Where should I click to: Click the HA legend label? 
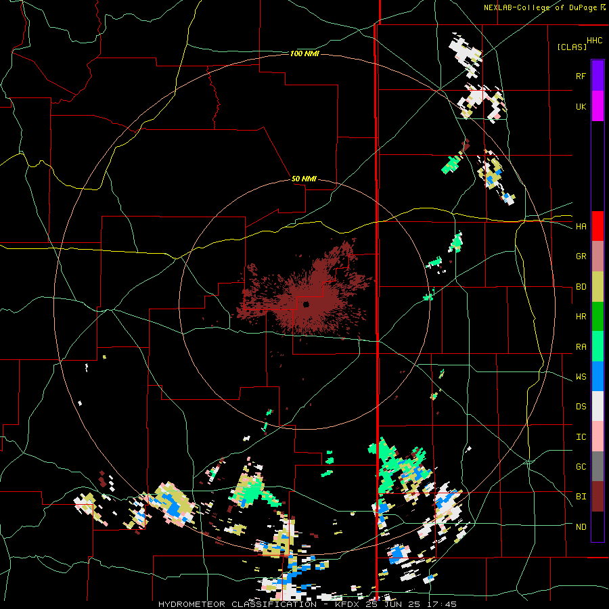pyautogui.click(x=581, y=226)
